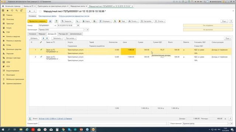236x132 pixels.
Task: Toggle checkmark in income row 2
Action: (41, 57)
